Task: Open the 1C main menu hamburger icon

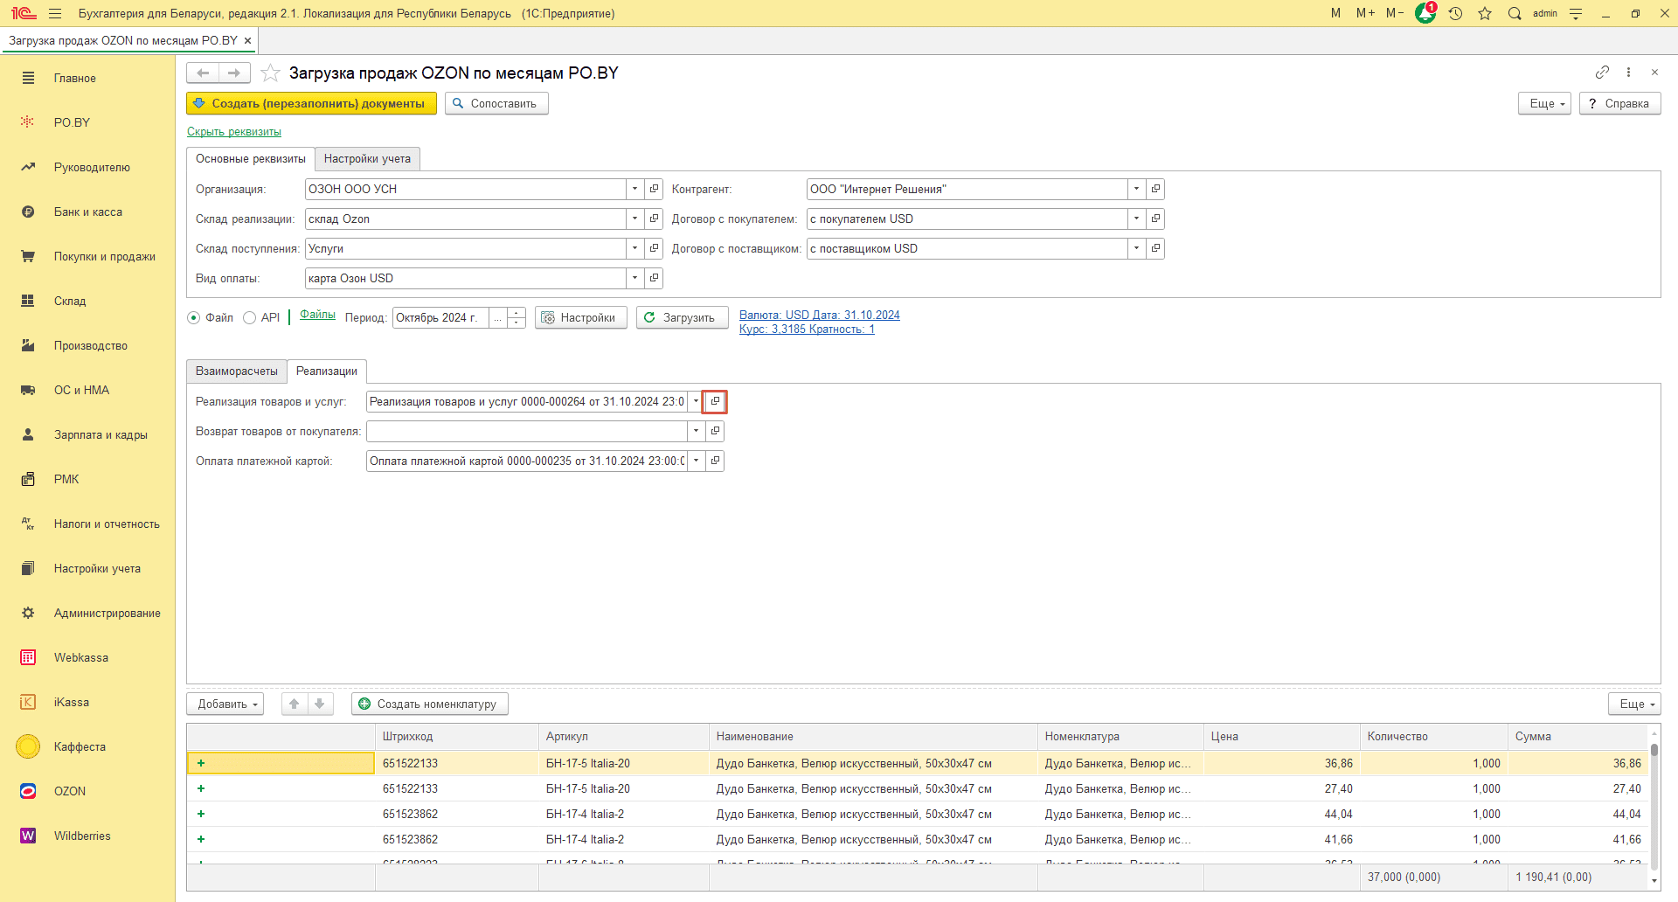Action: click(x=55, y=13)
